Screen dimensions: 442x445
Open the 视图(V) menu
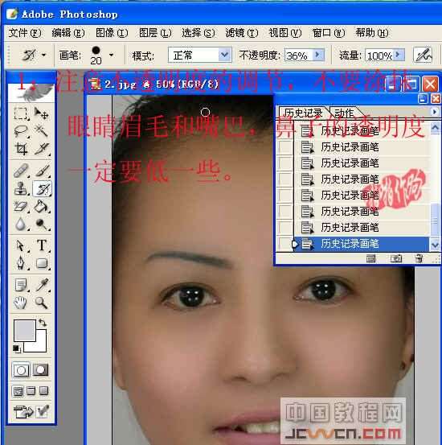pyautogui.click(x=285, y=33)
